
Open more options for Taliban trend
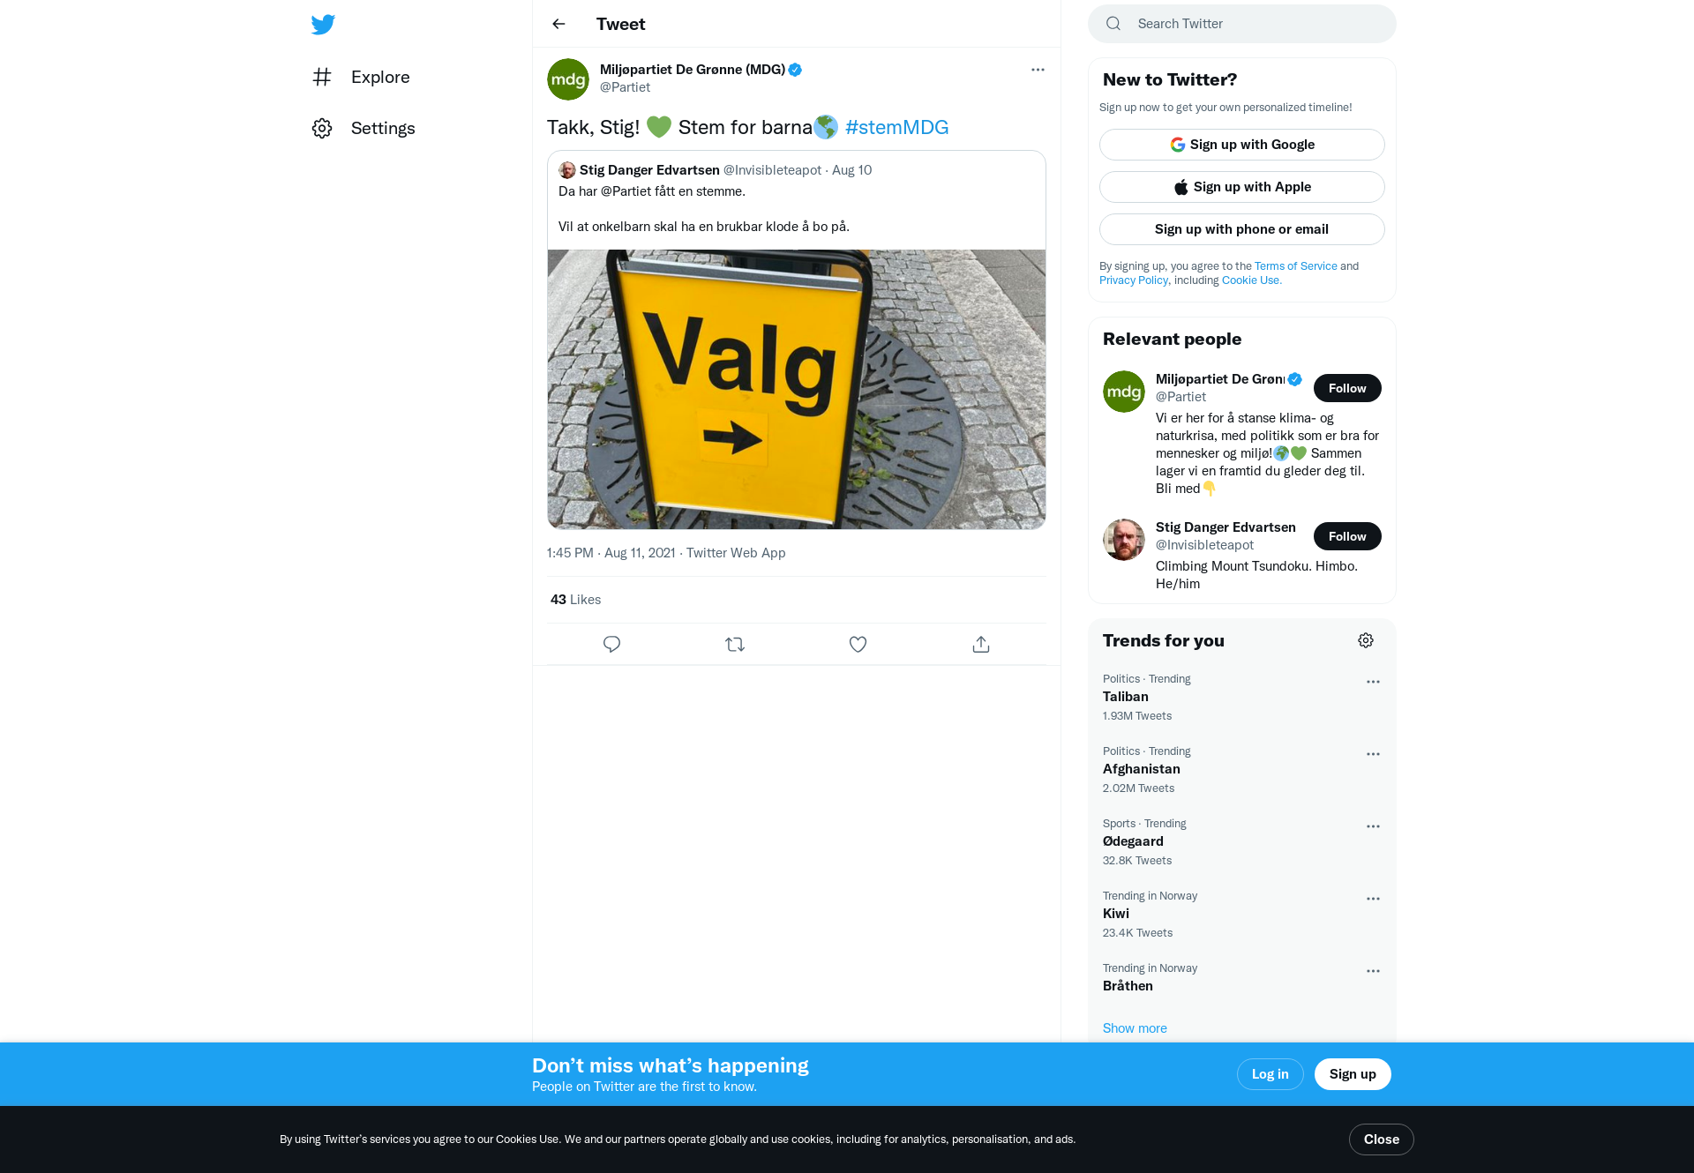point(1373,682)
